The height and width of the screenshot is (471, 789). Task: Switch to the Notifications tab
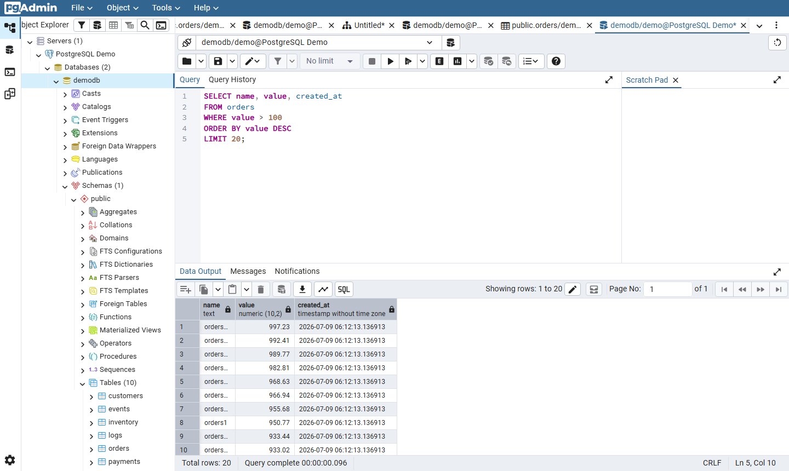point(297,271)
